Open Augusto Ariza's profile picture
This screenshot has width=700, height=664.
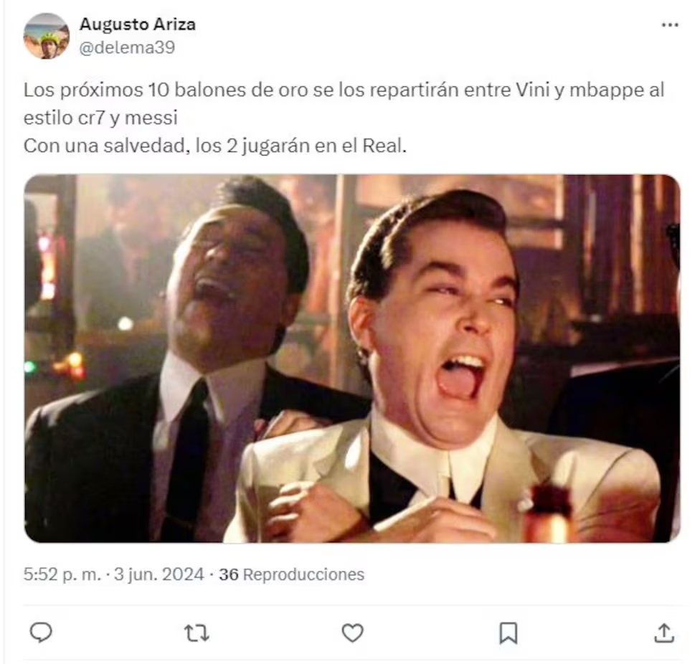pyautogui.click(x=47, y=36)
